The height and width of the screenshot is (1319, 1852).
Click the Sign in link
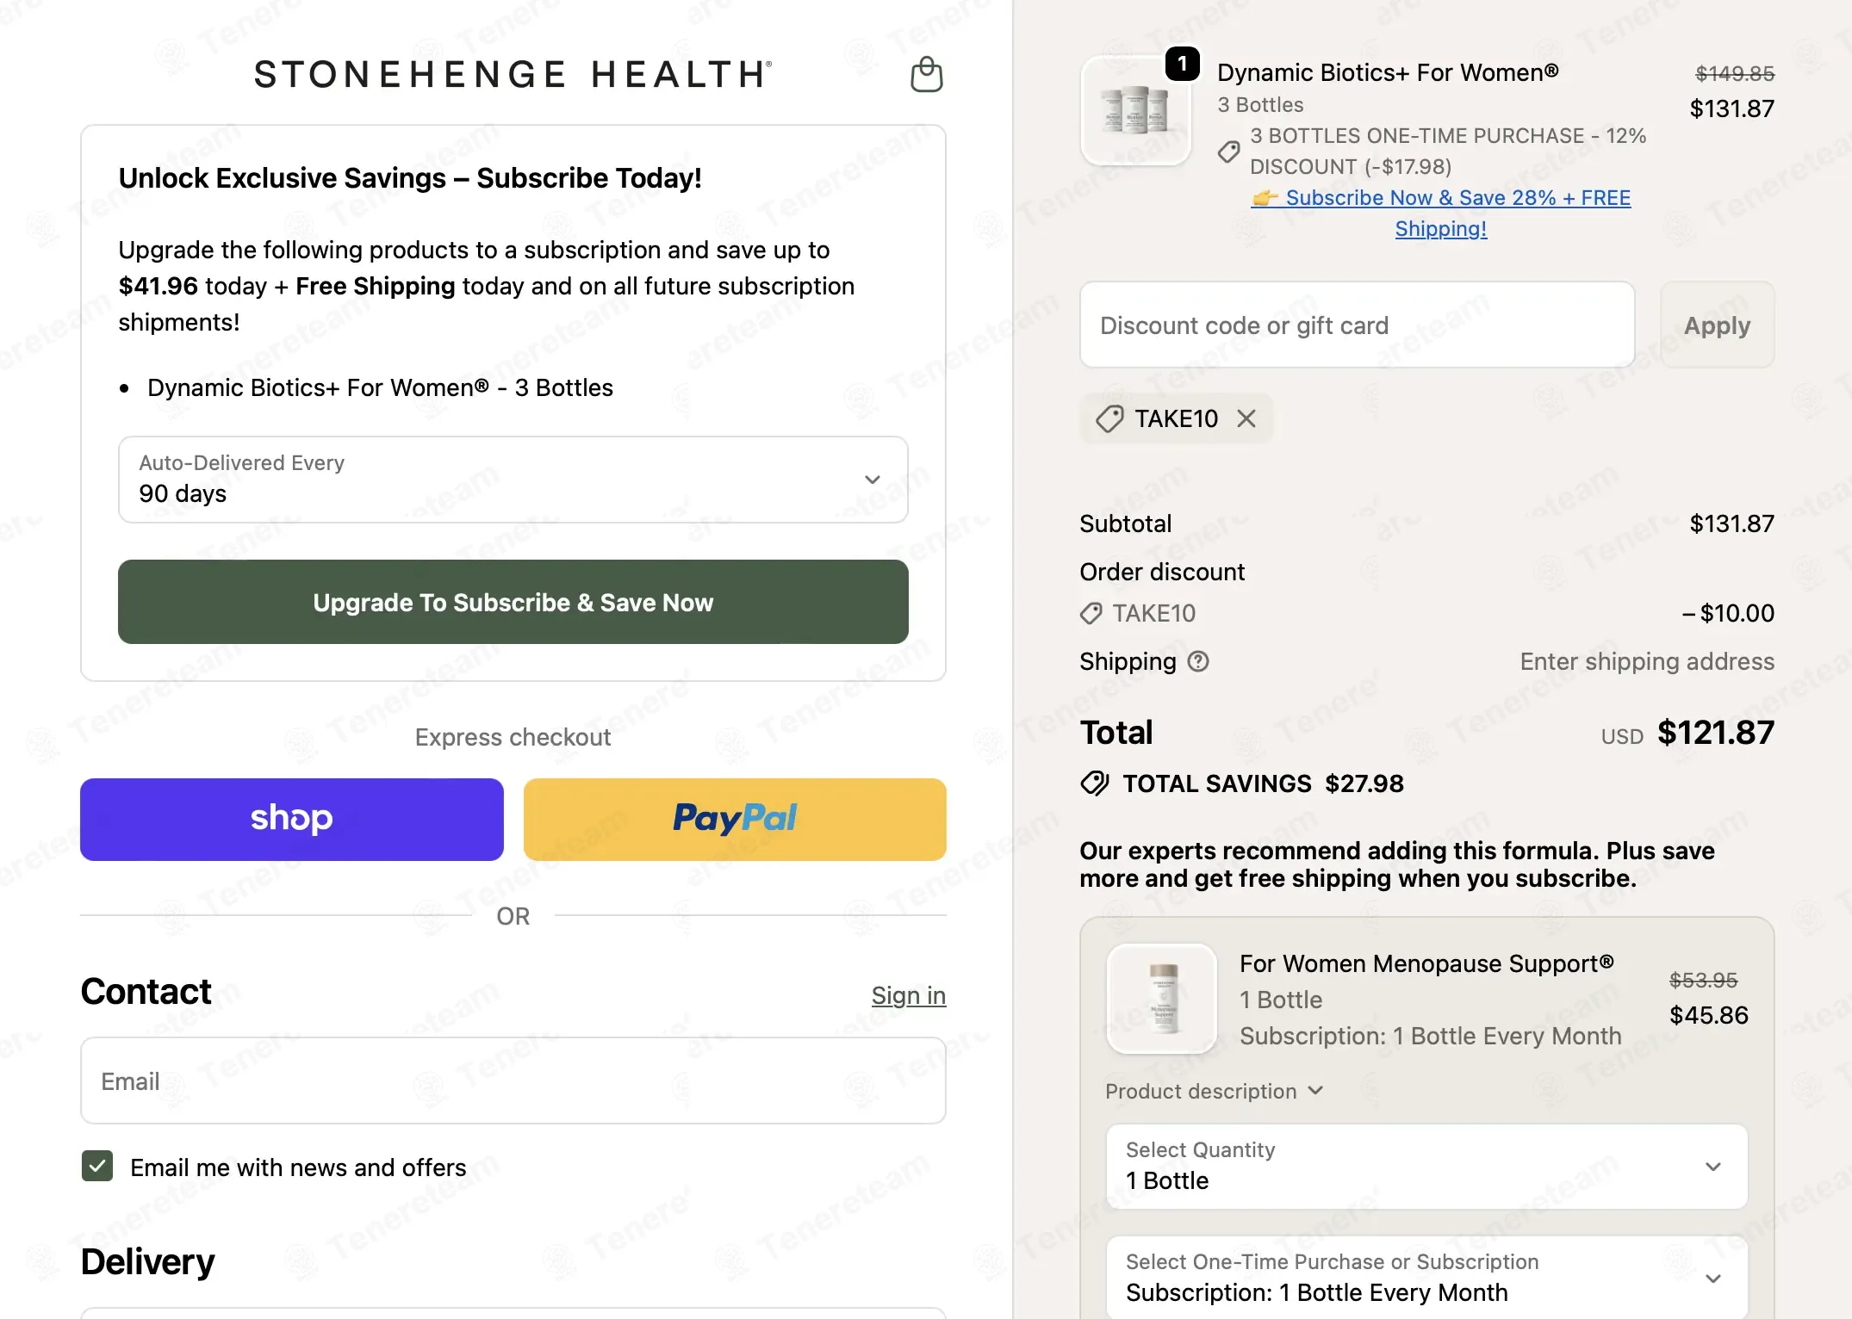[909, 995]
